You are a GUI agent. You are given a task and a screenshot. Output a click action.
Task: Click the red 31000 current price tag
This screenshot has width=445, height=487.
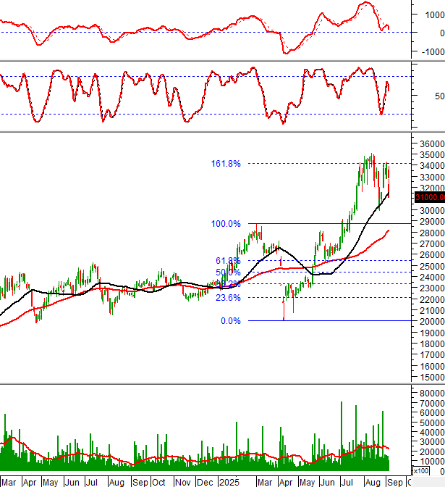(x=428, y=217)
